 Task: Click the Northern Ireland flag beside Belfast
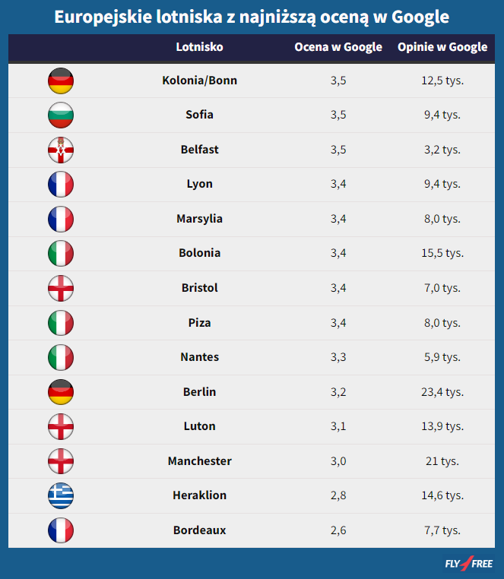[61, 150]
